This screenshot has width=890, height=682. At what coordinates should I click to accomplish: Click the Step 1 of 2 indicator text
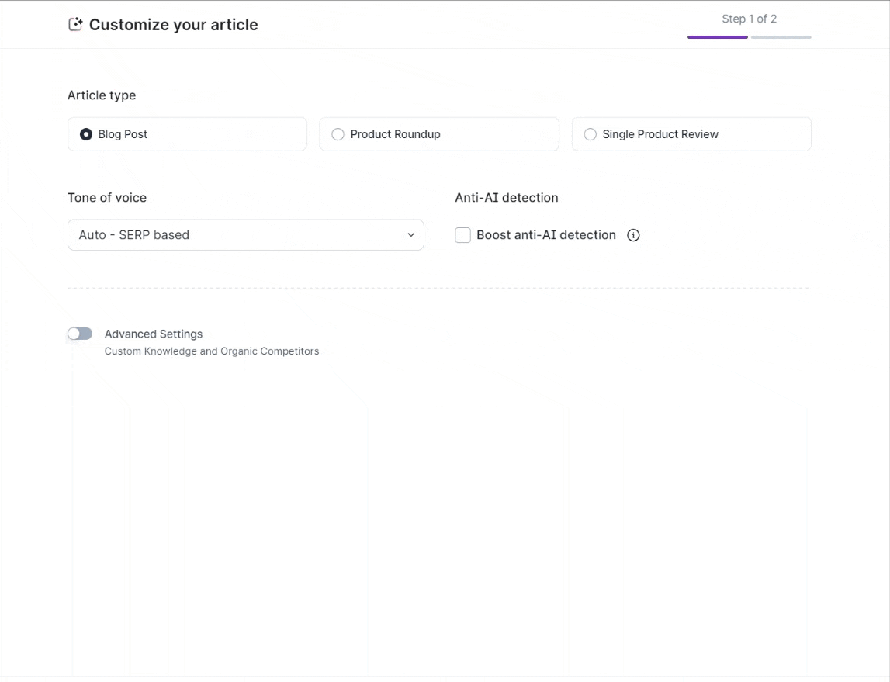(749, 19)
